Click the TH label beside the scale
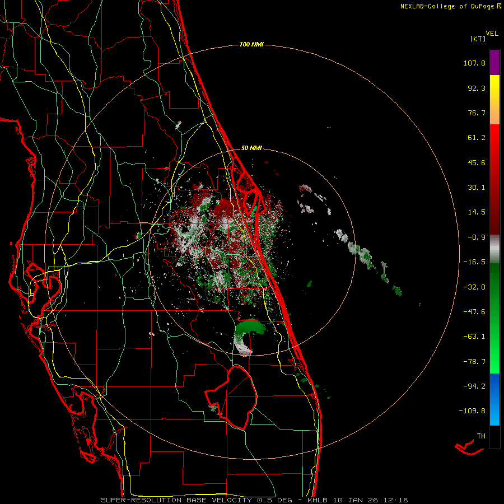 click(481, 436)
